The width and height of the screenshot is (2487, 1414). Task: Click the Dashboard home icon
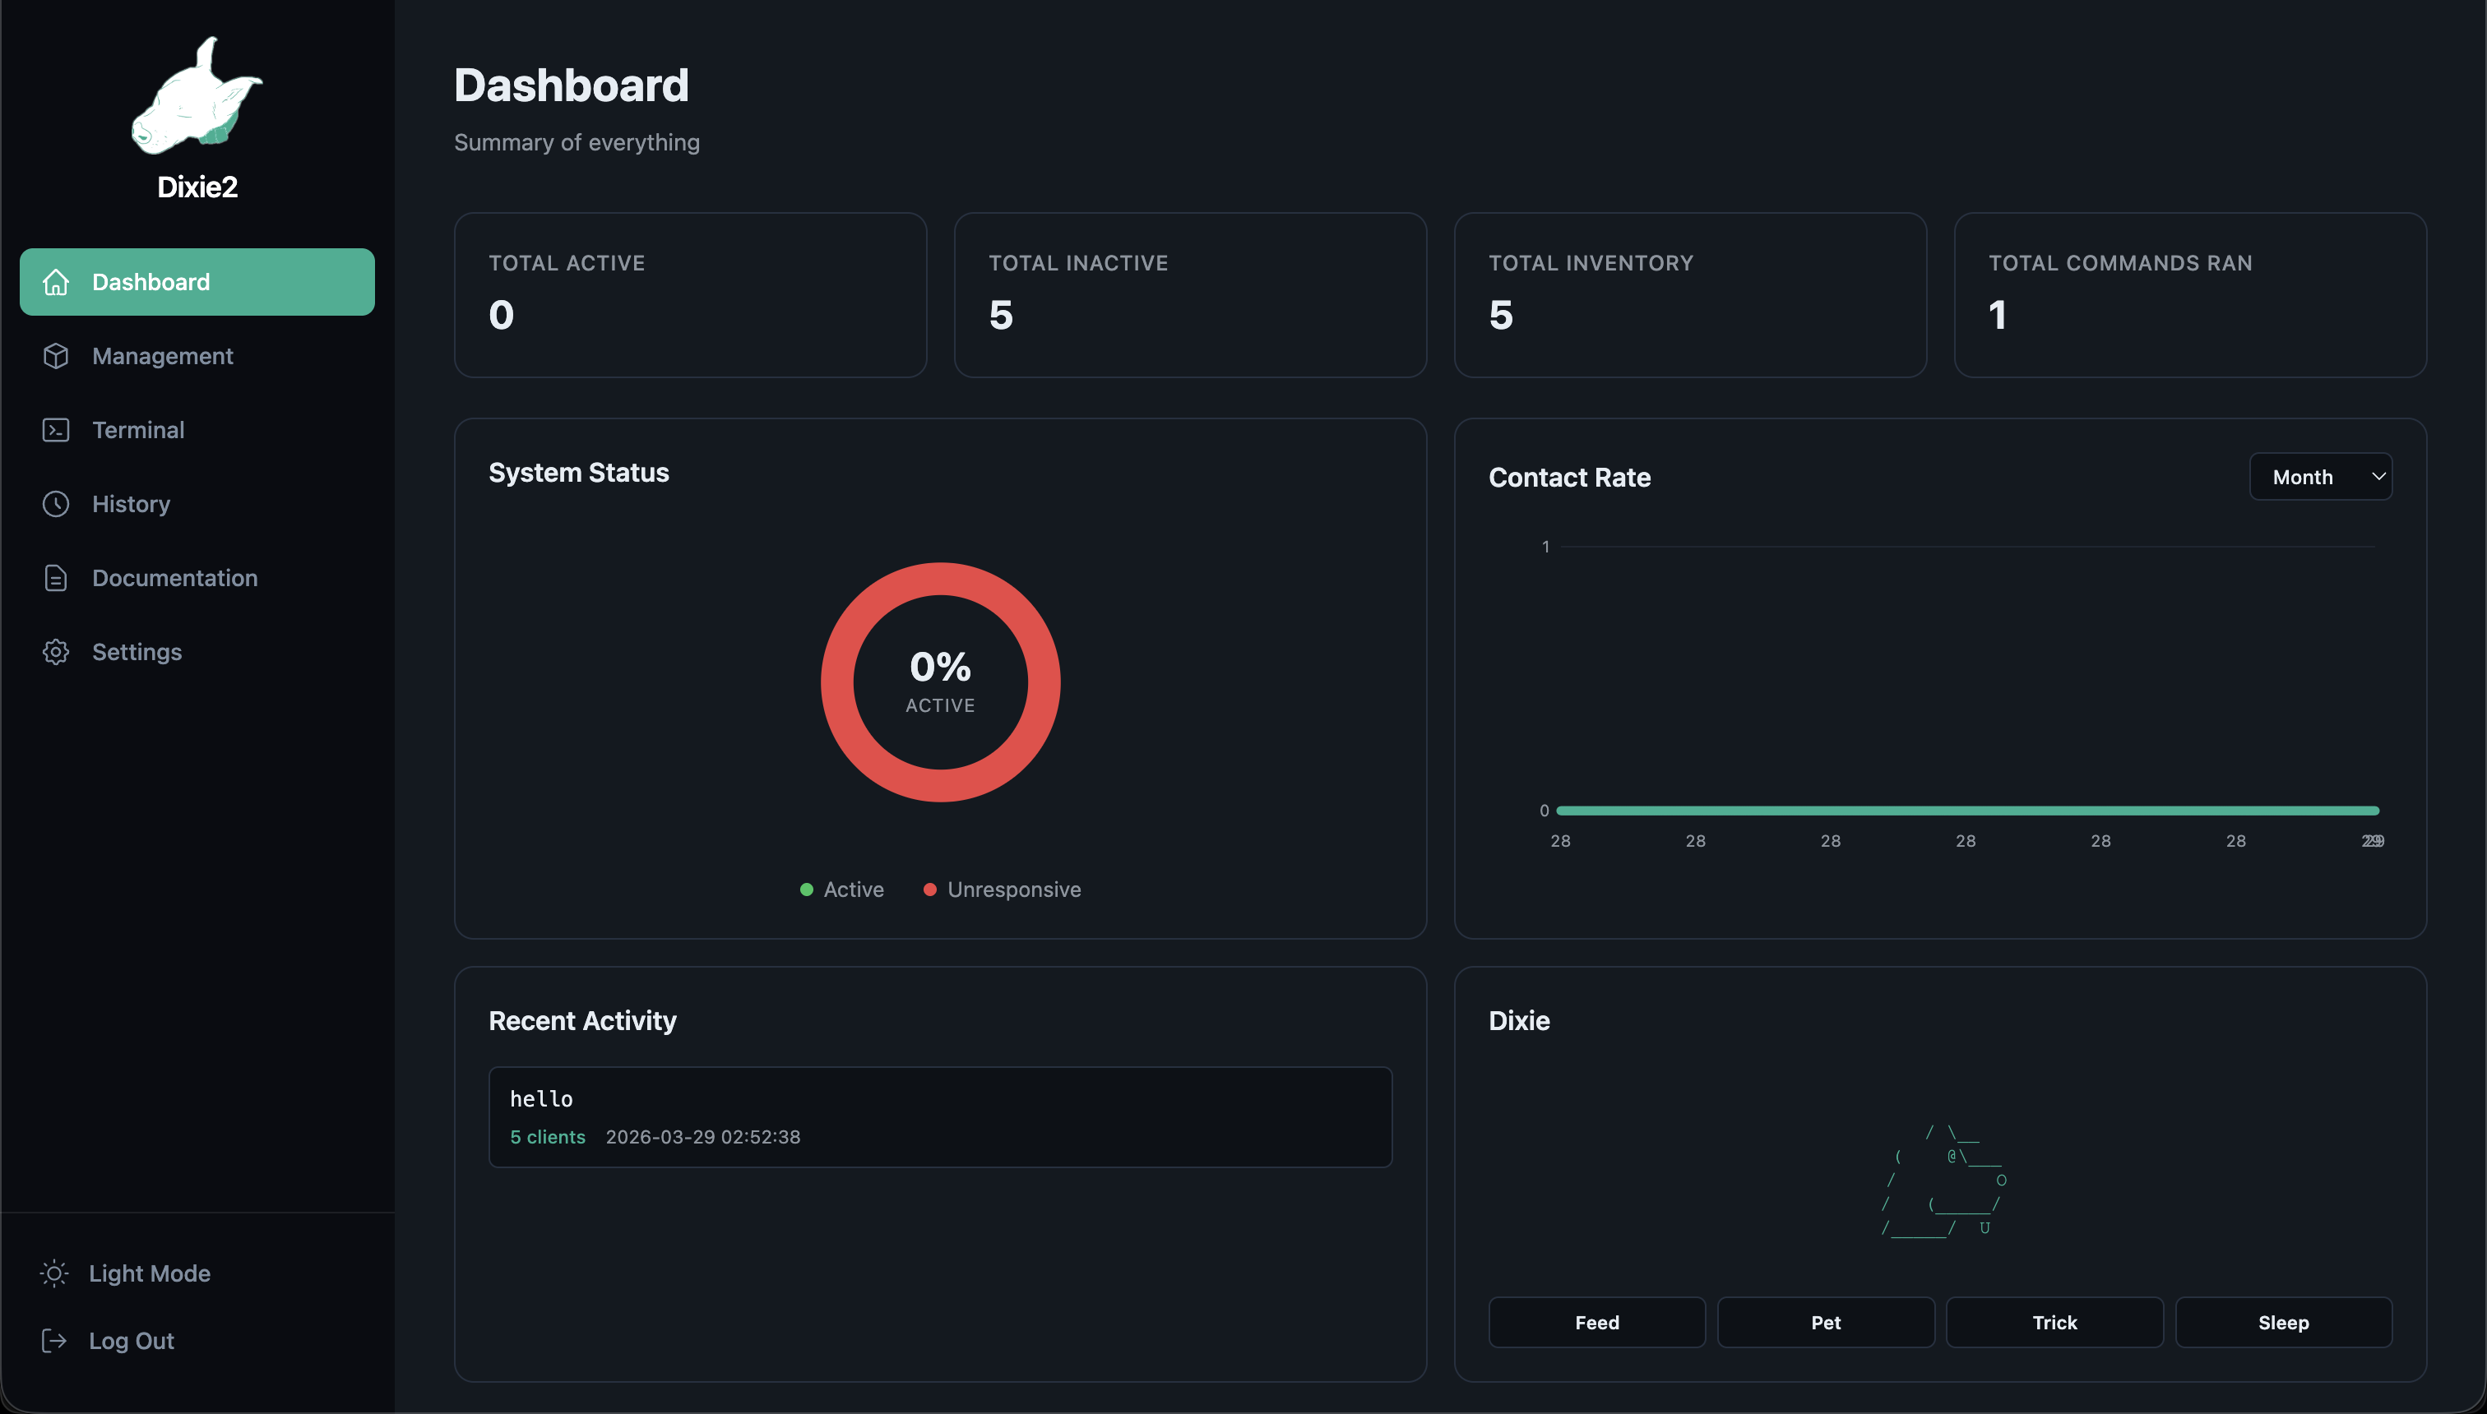pos(55,282)
